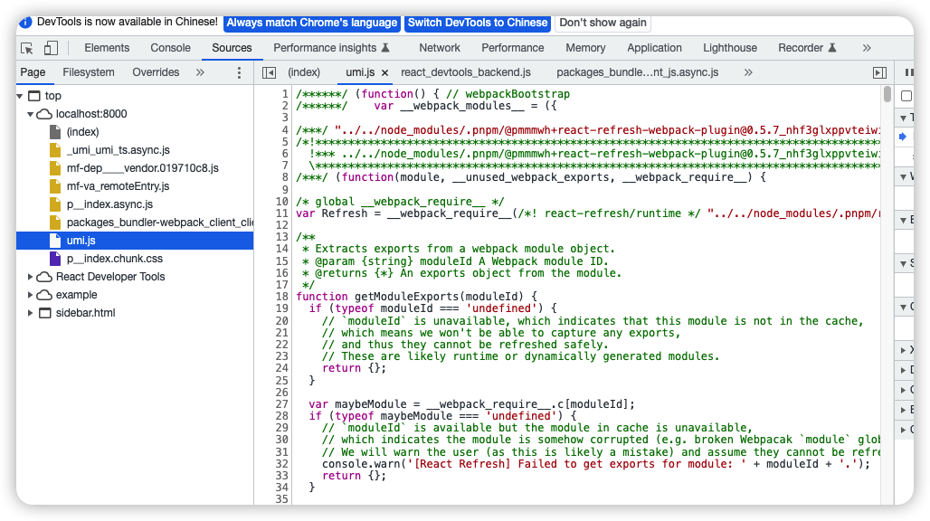This screenshot has height=521, width=930.
Task: Click Switch DevTools to Chinese button
Action: coord(478,23)
